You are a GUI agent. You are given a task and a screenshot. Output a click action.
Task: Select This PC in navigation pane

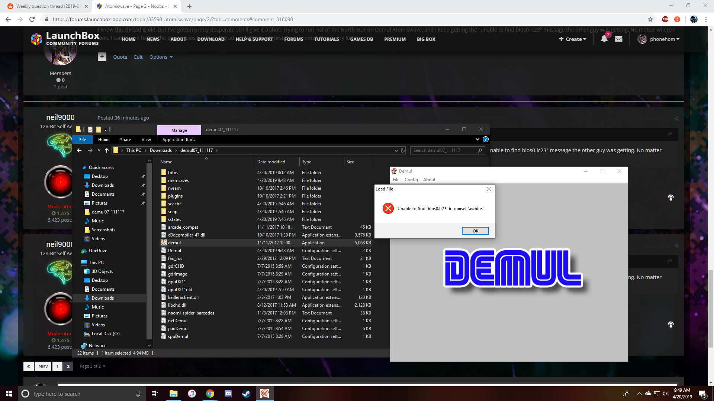pos(96,263)
